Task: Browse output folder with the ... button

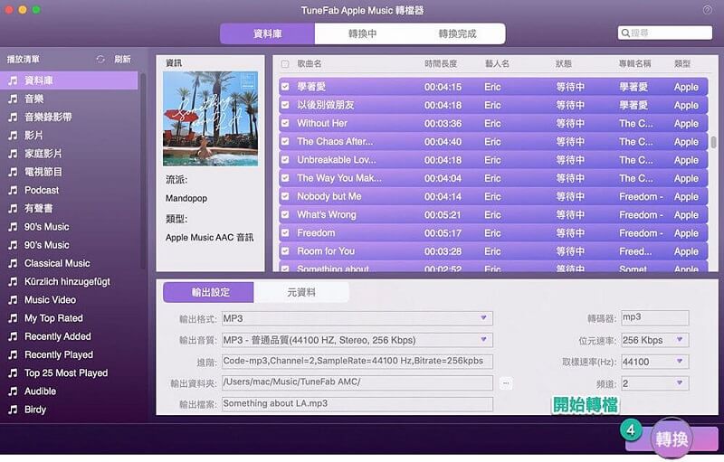Action: pos(506,383)
